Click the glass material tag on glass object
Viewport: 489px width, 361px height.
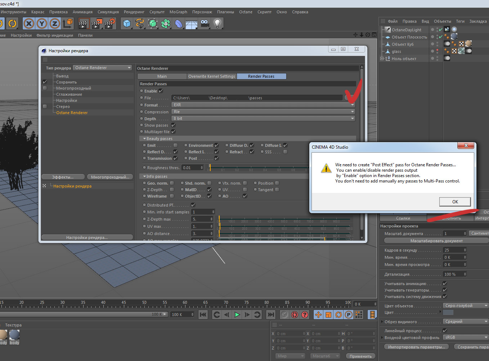point(461,51)
